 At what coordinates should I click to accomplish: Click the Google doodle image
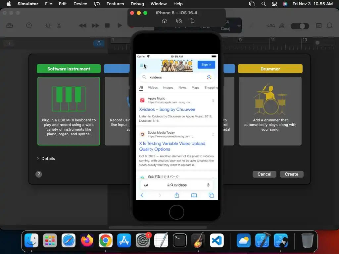[177, 65]
